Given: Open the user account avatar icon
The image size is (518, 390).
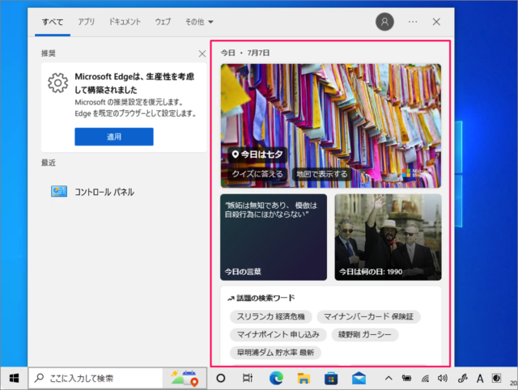Looking at the screenshot, I should 384,22.
